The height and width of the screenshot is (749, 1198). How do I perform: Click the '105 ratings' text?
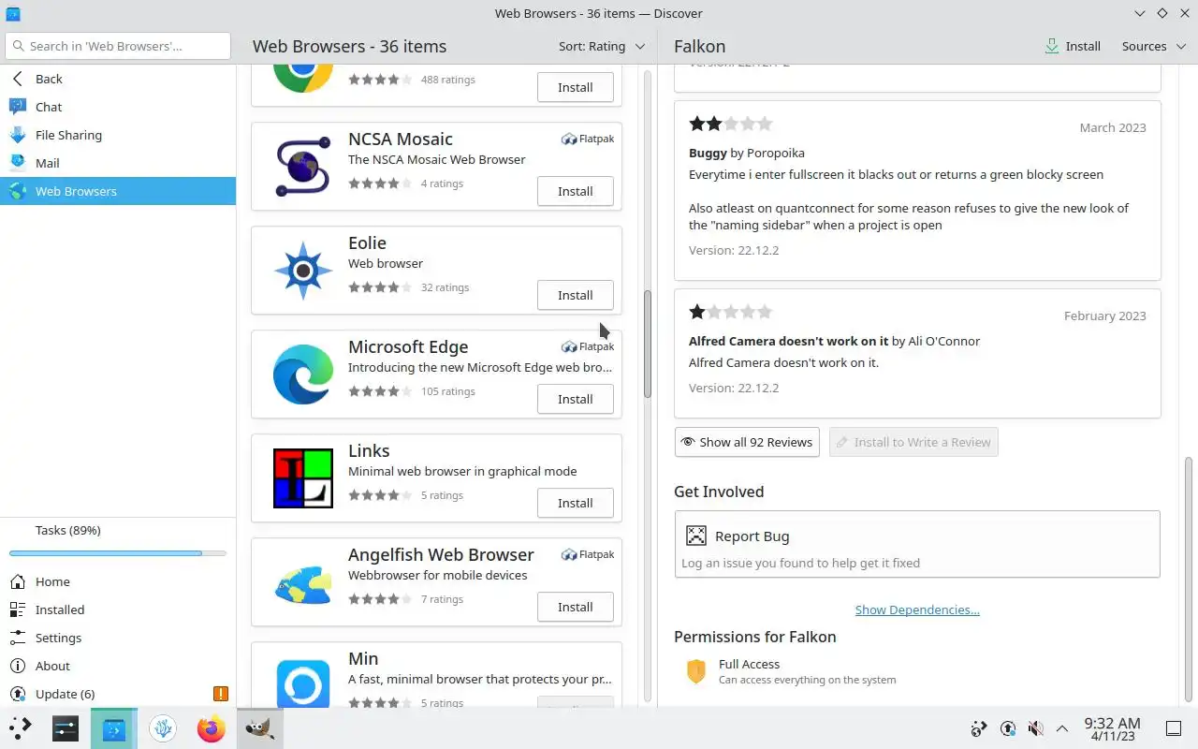tap(447, 391)
